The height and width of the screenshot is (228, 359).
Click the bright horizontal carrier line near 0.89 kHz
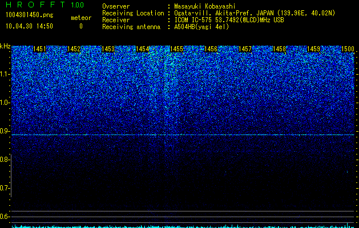coord(183,135)
